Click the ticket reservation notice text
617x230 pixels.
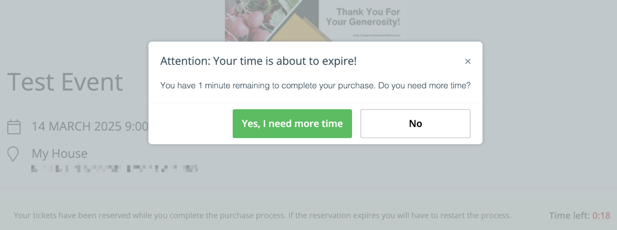(x=262, y=216)
